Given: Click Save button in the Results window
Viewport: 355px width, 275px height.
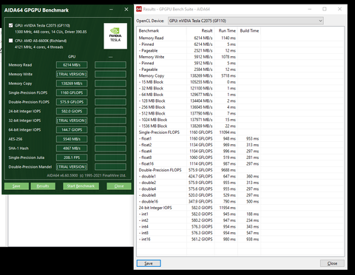Looking at the screenshot, I should [149, 263].
